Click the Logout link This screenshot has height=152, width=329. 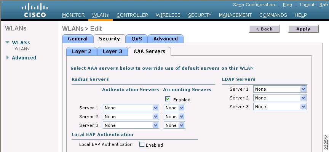(x=307, y=5)
